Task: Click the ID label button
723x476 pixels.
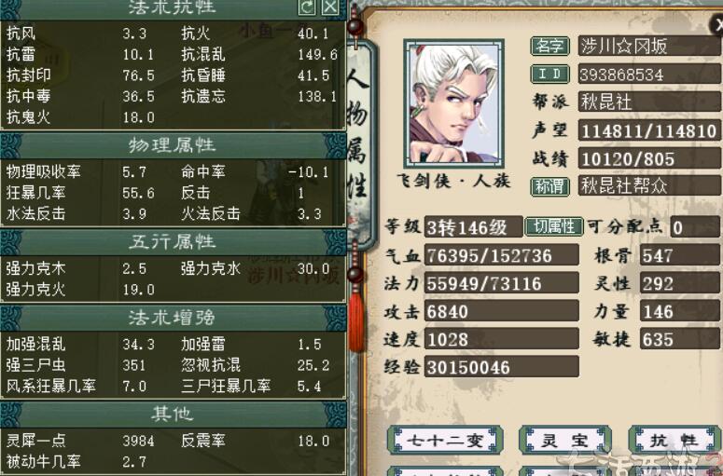Action: click(549, 74)
